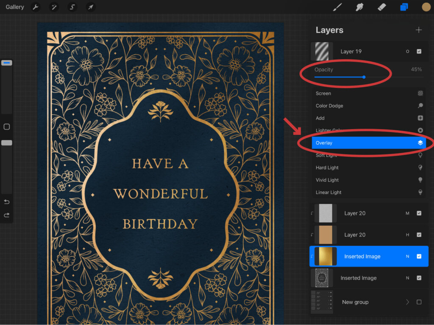Choose Color Dodge blend mode

[x=329, y=106]
